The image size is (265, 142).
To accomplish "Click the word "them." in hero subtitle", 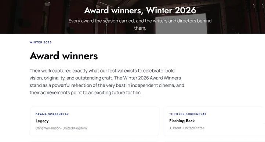I will pyautogui.click(x=140, y=28).
